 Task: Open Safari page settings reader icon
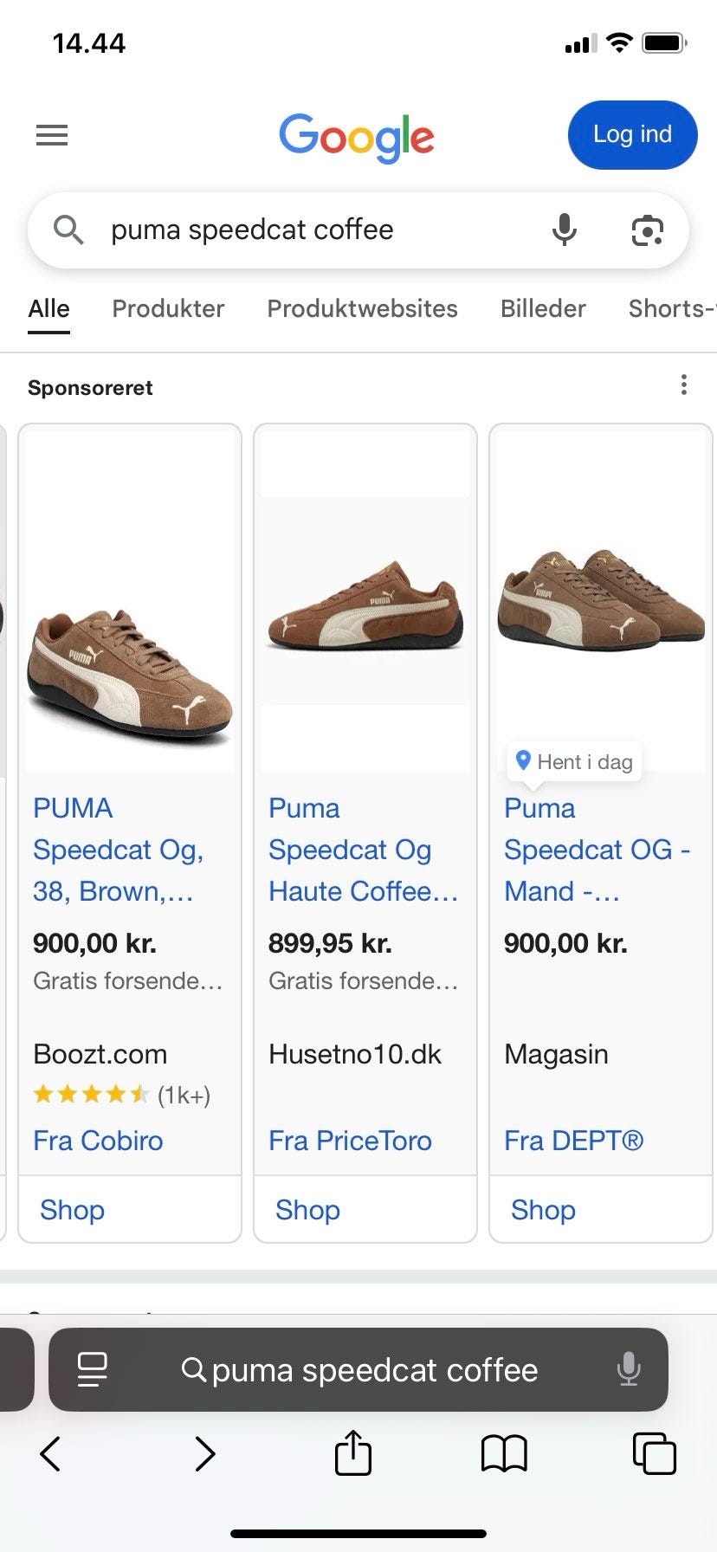[93, 1370]
